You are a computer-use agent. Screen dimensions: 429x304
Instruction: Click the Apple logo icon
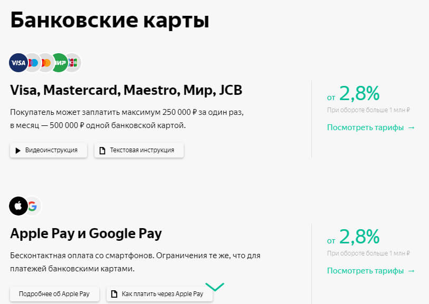point(18,206)
